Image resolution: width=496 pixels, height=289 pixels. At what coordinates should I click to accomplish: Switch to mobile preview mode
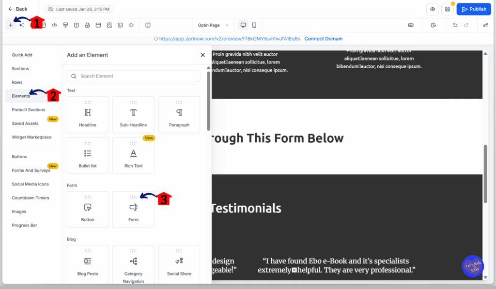(x=254, y=25)
